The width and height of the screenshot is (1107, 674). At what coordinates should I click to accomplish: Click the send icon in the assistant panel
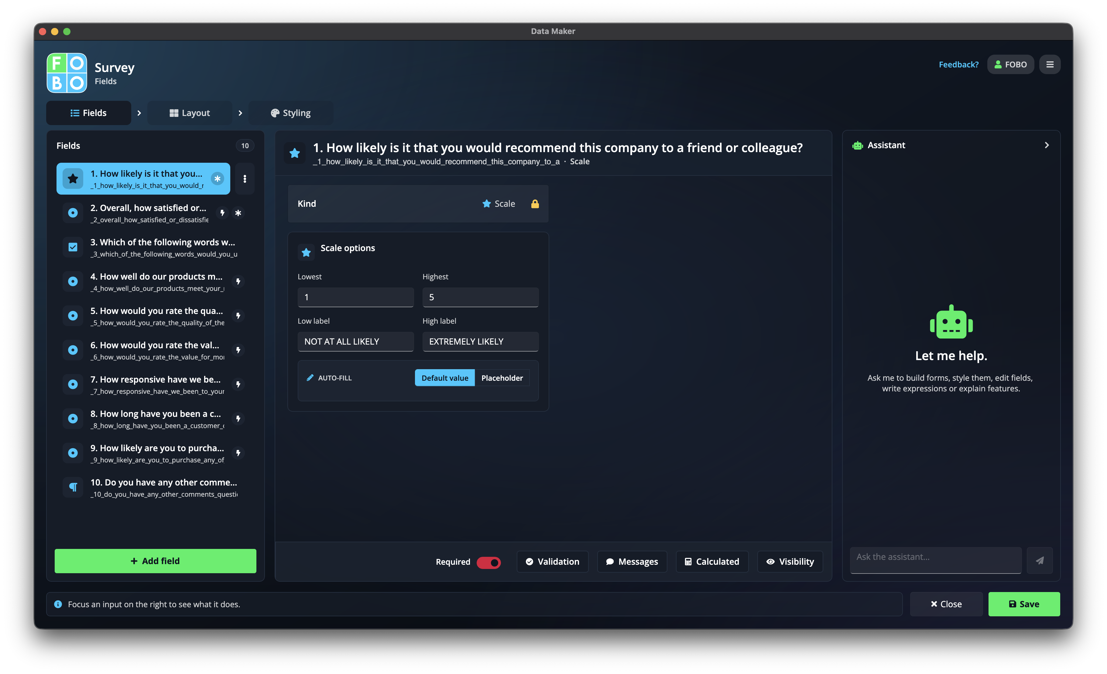pyautogui.click(x=1040, y=560)
